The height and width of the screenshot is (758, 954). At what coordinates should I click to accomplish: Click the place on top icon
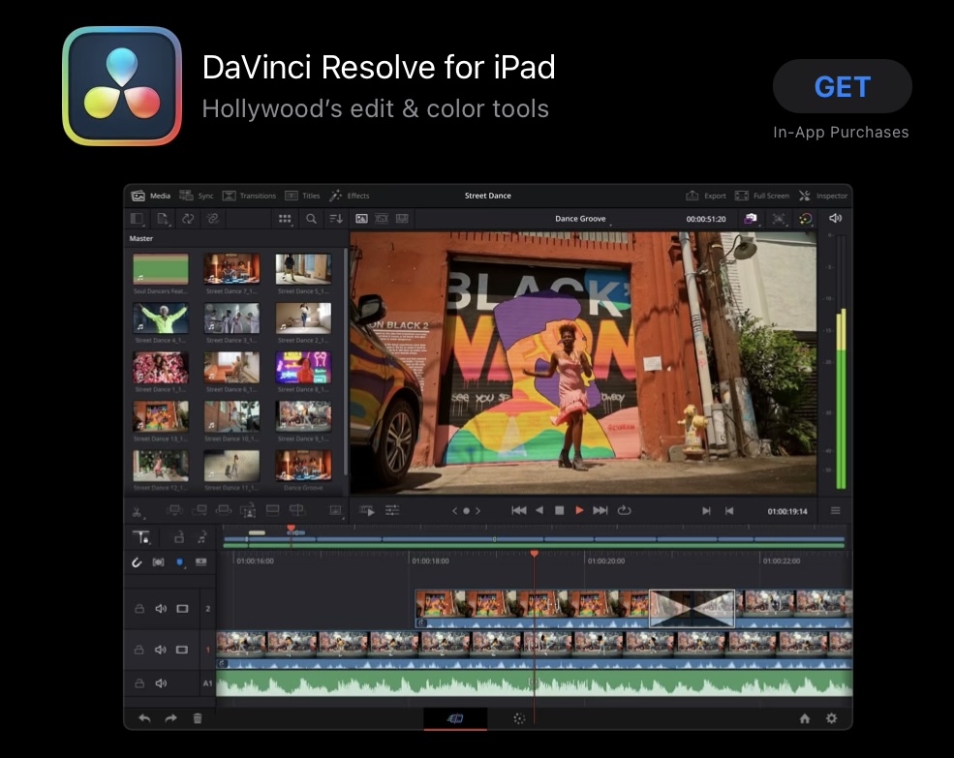coord(272,510)
